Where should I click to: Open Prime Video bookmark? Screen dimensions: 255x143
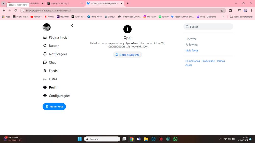[x=95, y=17]
